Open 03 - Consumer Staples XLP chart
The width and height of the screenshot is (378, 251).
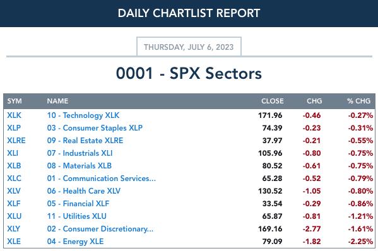point(95,128)
